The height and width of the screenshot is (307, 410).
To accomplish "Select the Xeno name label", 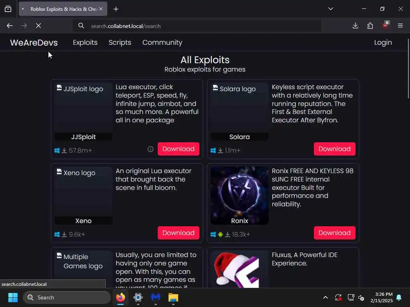I will (x=83, y=221).
